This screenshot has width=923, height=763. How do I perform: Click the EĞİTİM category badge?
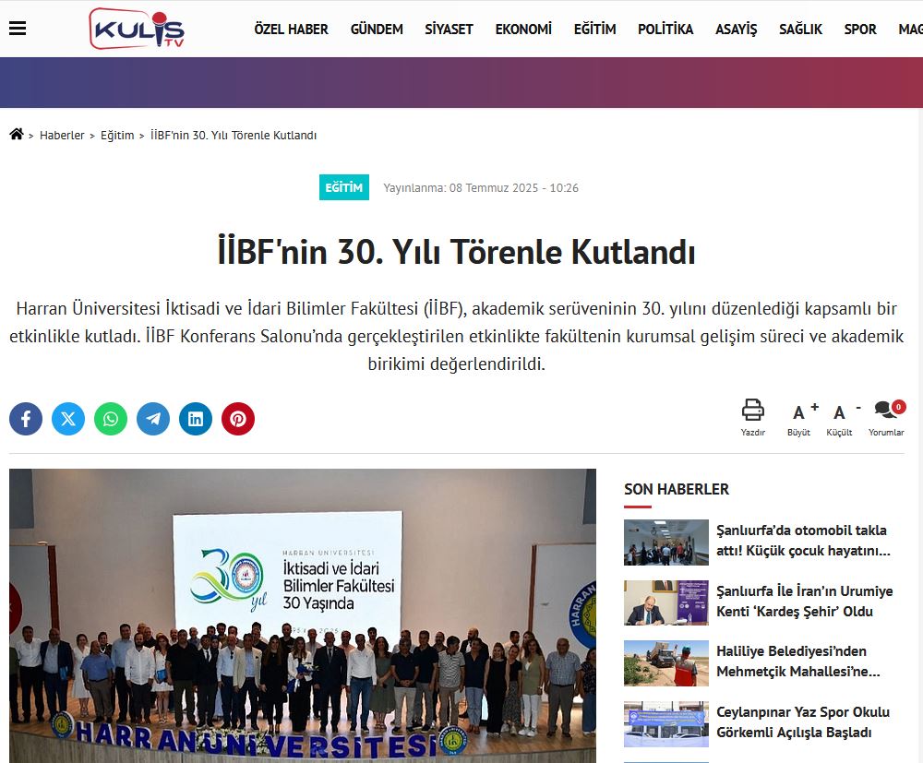(344, 187)
